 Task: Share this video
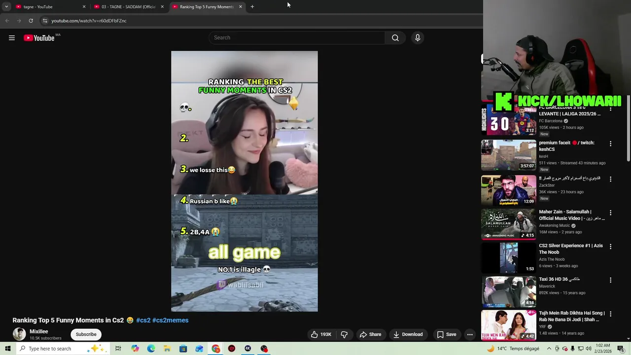point(370,334)
